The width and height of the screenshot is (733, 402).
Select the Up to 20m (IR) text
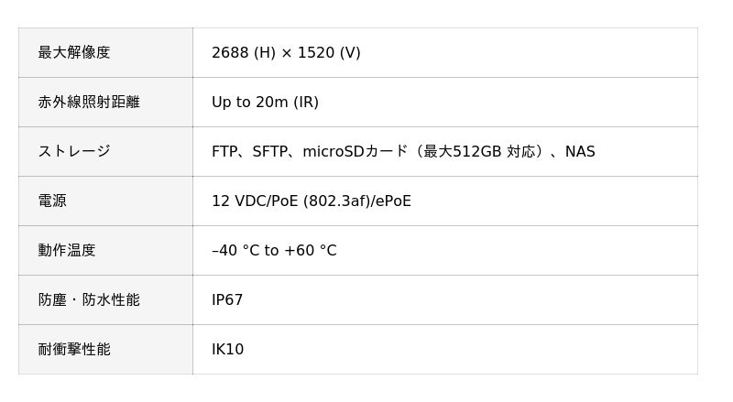tap(265, 102)
